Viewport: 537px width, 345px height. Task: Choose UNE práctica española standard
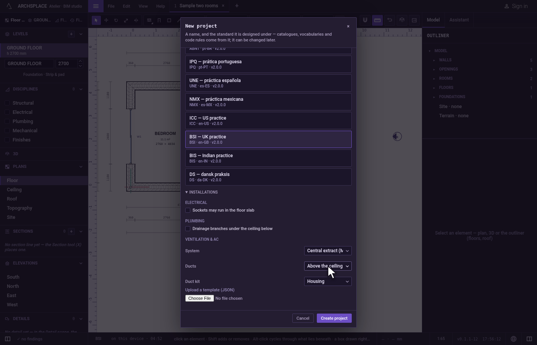(x=268, y=83)
